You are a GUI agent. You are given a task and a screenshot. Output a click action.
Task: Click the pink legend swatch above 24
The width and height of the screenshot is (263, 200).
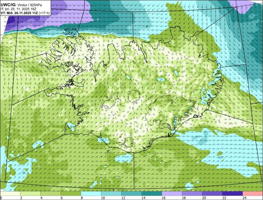tap(253, 194)
